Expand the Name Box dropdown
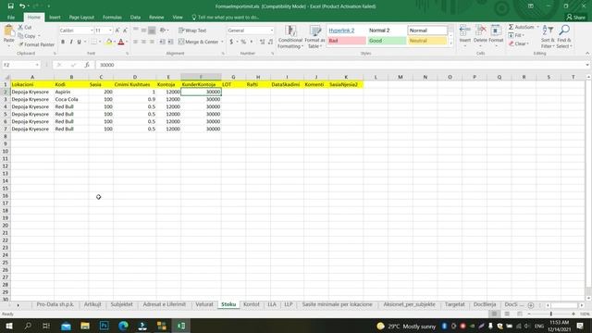This screenshot has height=333, width=592. (x=37, y=65)
